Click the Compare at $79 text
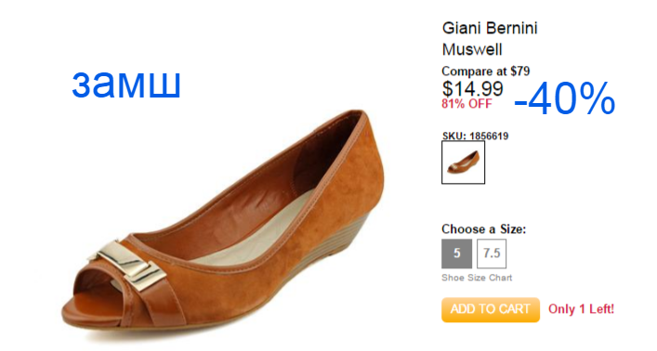 coord(486,71)
